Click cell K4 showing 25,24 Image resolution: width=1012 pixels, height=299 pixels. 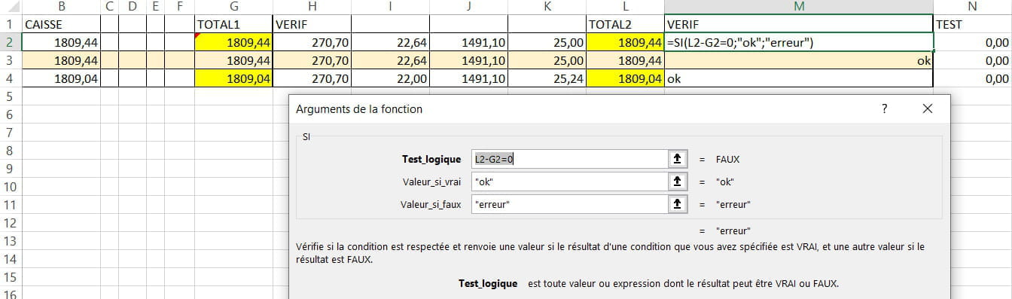(547, 78)
